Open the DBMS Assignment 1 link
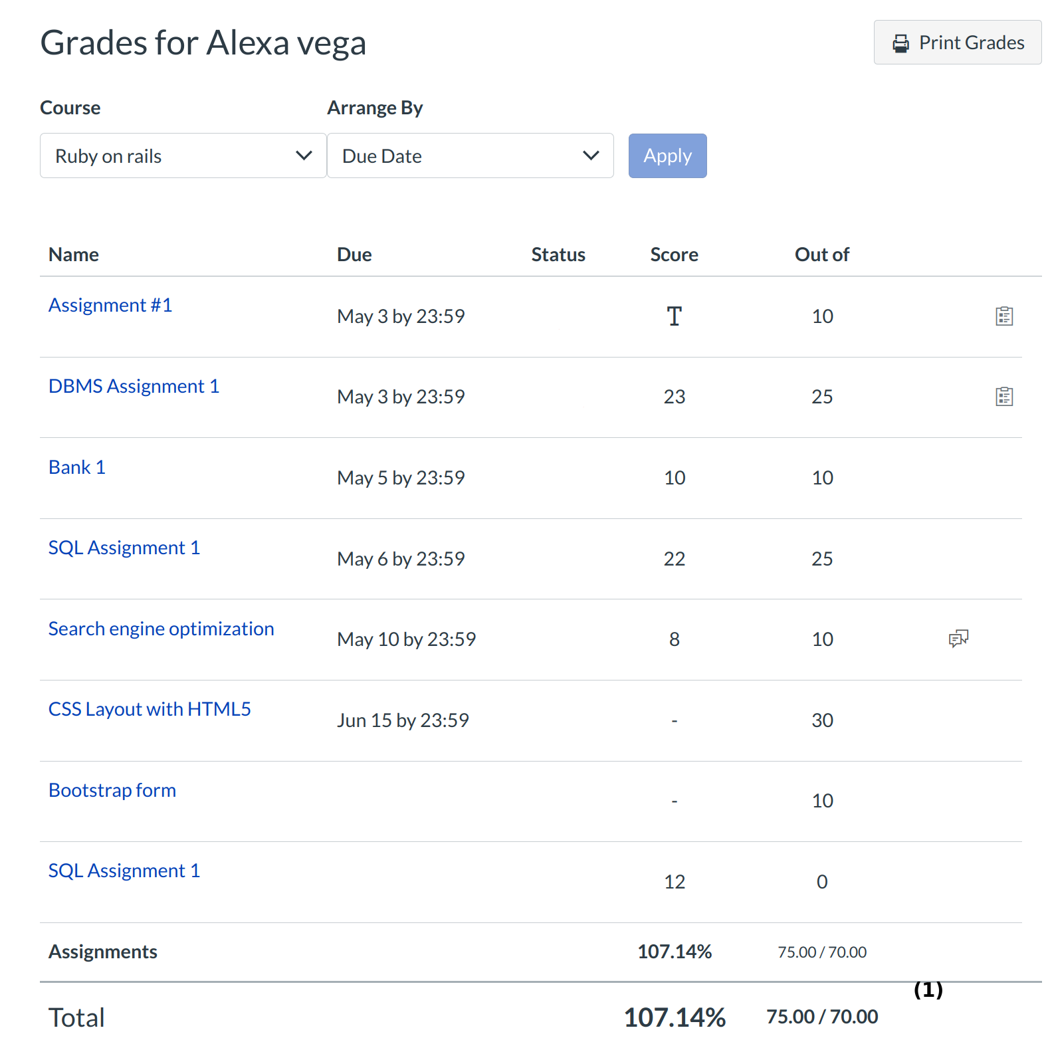The width and height of the screenshot is (1050, 1046). pos(134,386)
